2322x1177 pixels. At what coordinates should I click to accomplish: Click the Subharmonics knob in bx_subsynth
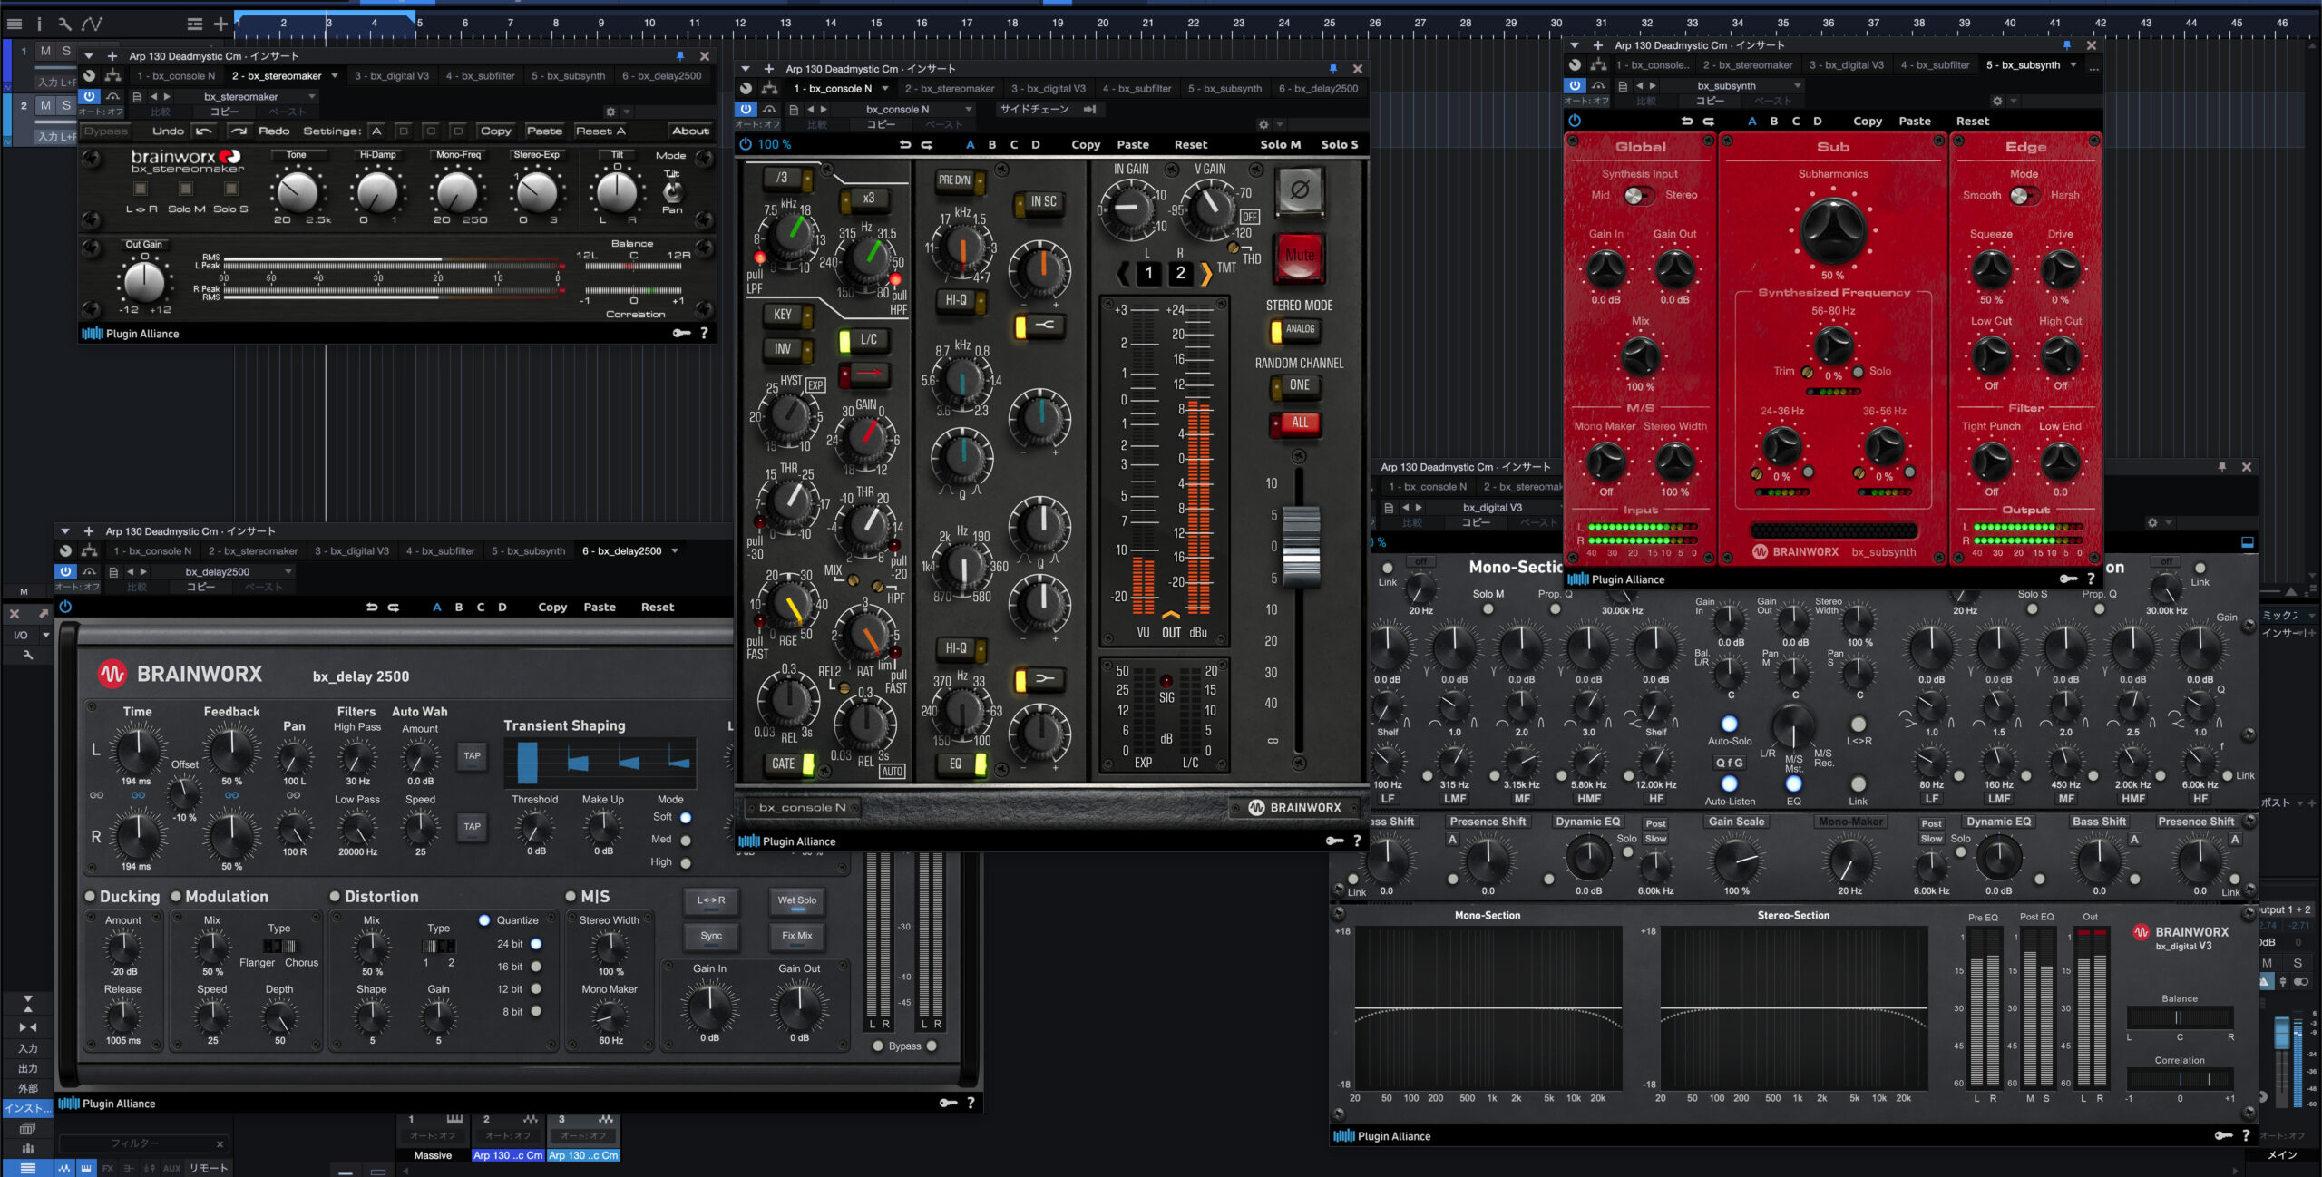[x=1832, y=231]
